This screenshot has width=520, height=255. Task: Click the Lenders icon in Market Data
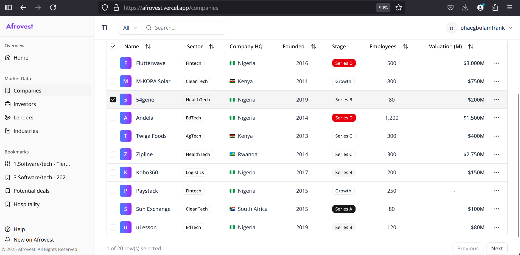click(8, 117)
